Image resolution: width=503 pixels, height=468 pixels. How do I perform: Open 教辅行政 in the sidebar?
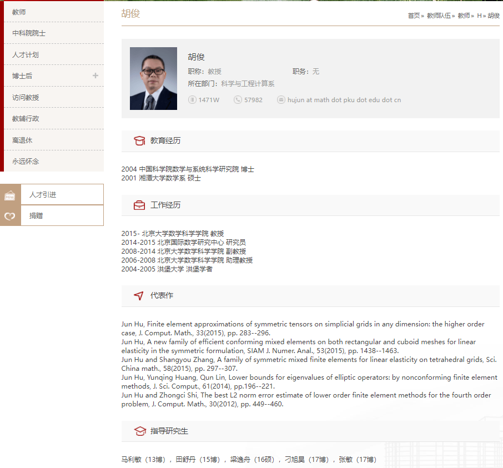[54, 118]
